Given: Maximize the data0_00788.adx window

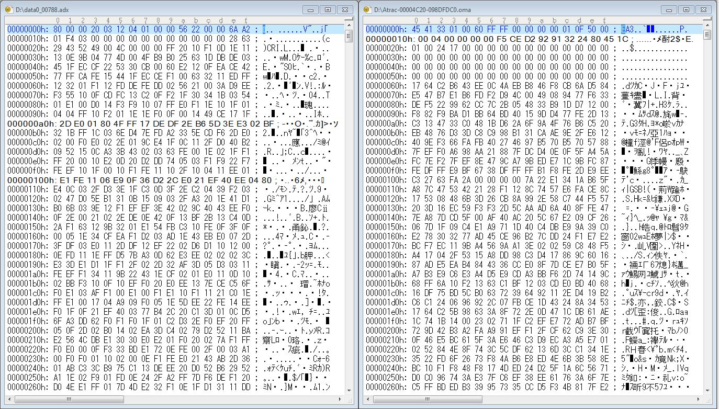Looking at the screenshot, I should pyautogui.click(x=328, y=10).
